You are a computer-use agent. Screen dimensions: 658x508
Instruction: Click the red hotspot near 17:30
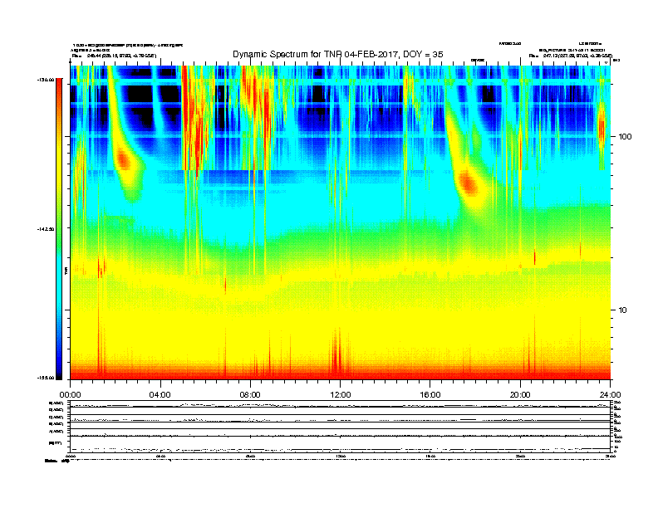pos(468,183)
